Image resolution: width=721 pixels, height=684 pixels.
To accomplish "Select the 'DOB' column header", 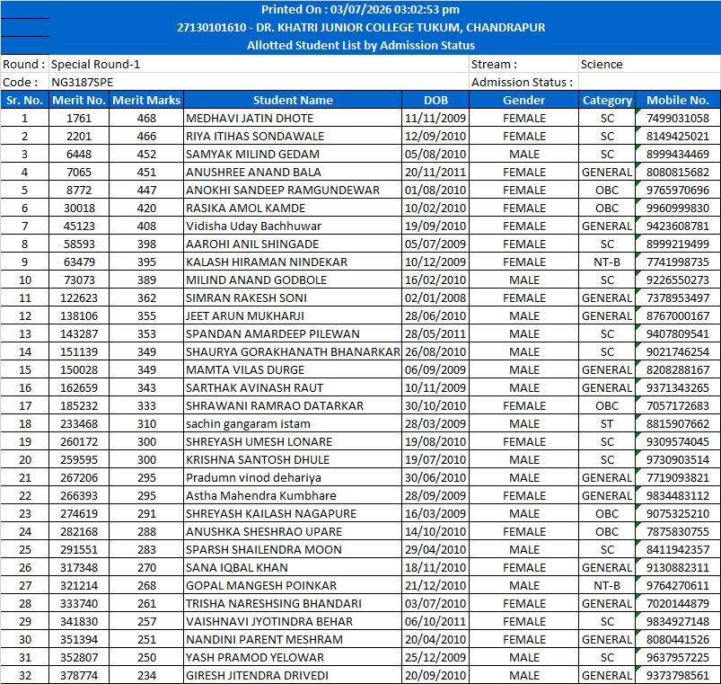I will [x=435, y=100].
